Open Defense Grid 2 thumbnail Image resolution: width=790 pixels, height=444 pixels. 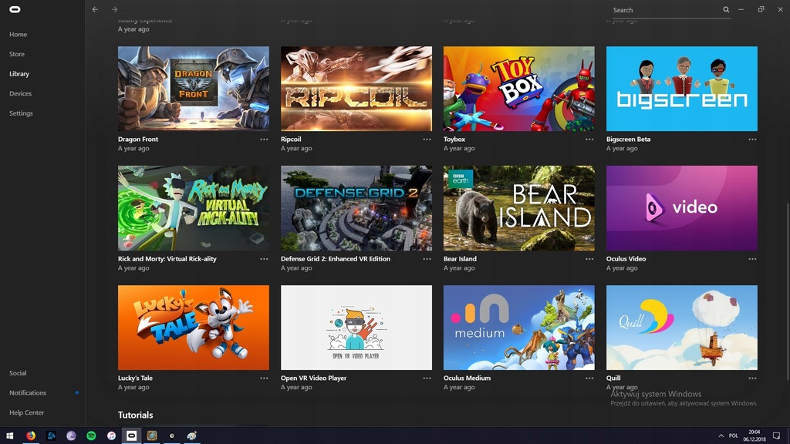[356, 208]
